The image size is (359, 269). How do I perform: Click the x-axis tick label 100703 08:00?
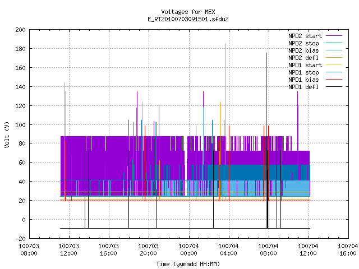click(x=29, y=250)
